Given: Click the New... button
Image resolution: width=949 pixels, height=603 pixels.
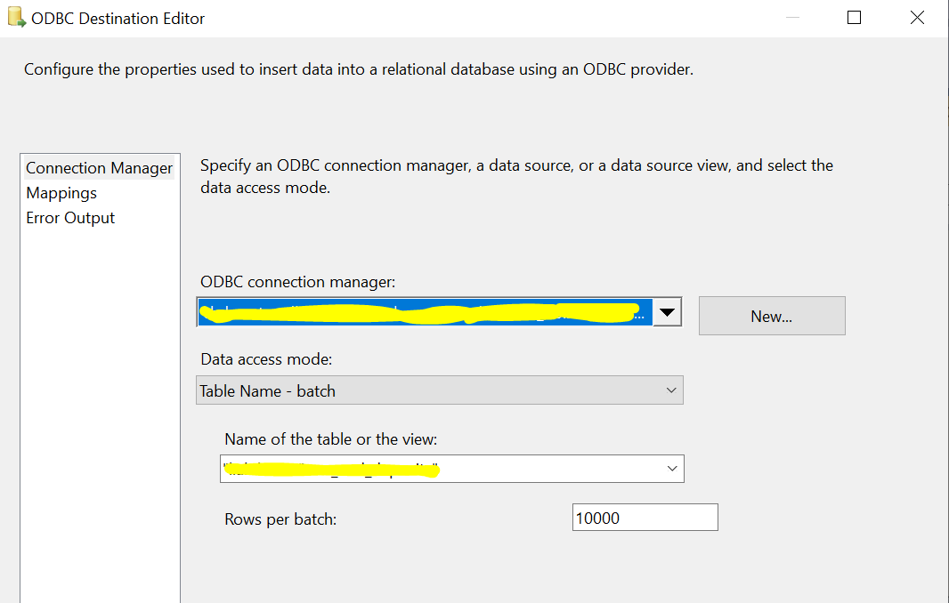Looking at the screenshot, I should pos(772,316).
